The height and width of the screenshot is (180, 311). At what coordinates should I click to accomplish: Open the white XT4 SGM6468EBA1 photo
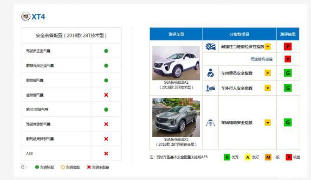point(176,63)
